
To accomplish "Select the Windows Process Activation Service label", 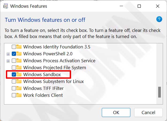I will [x=59, y=61].
